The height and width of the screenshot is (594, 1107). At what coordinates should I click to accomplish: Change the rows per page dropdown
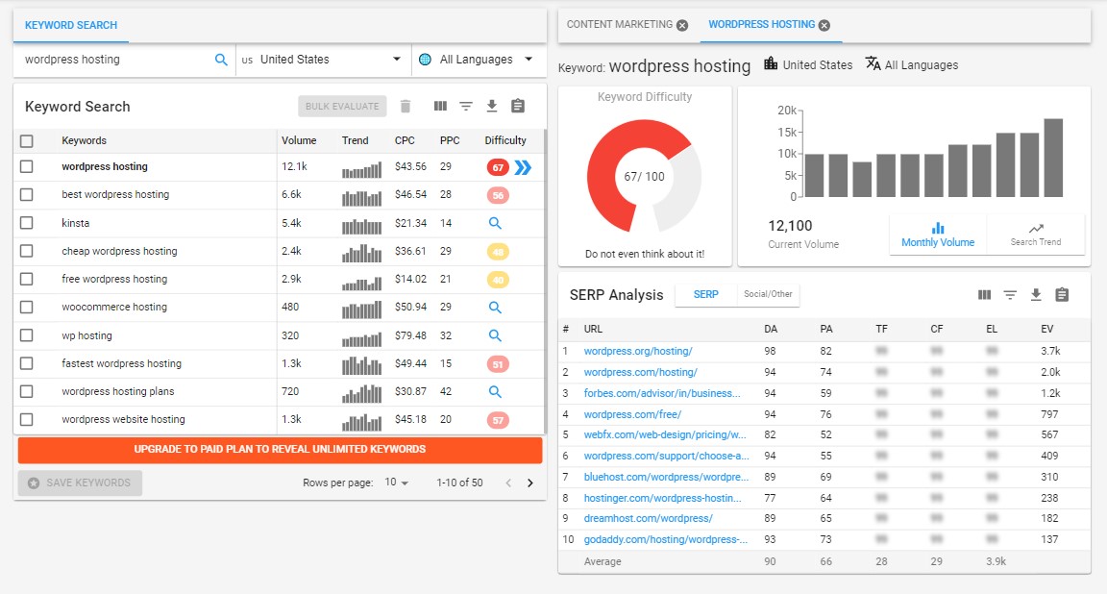pos(396,483)
